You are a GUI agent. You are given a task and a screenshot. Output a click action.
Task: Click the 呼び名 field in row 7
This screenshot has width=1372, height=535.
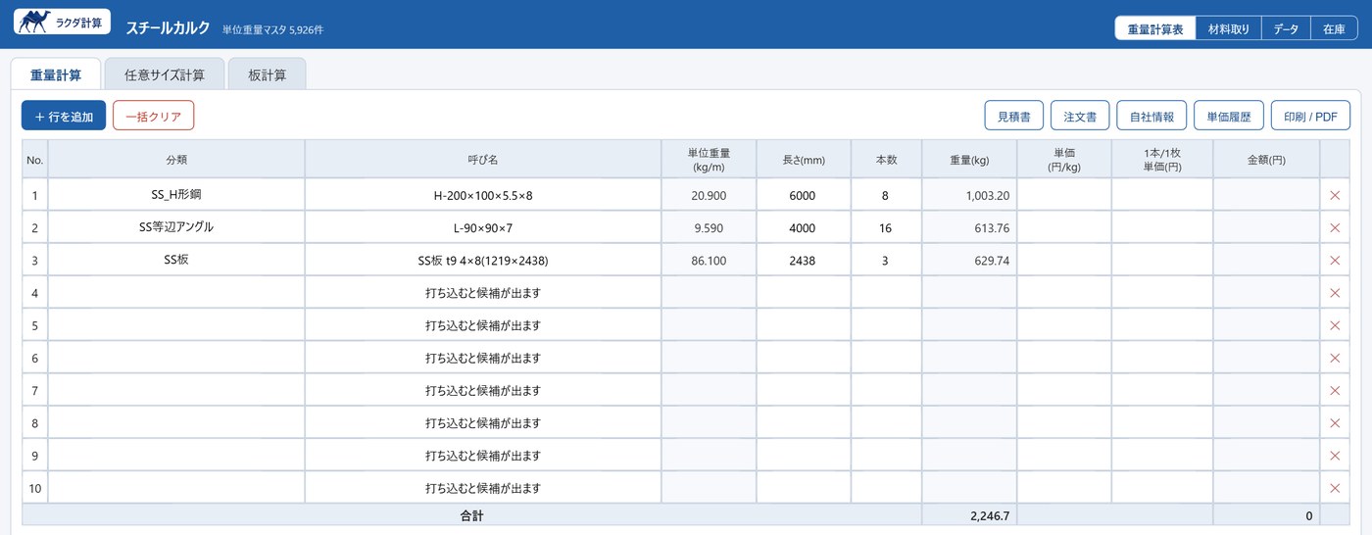click(483, 391)
